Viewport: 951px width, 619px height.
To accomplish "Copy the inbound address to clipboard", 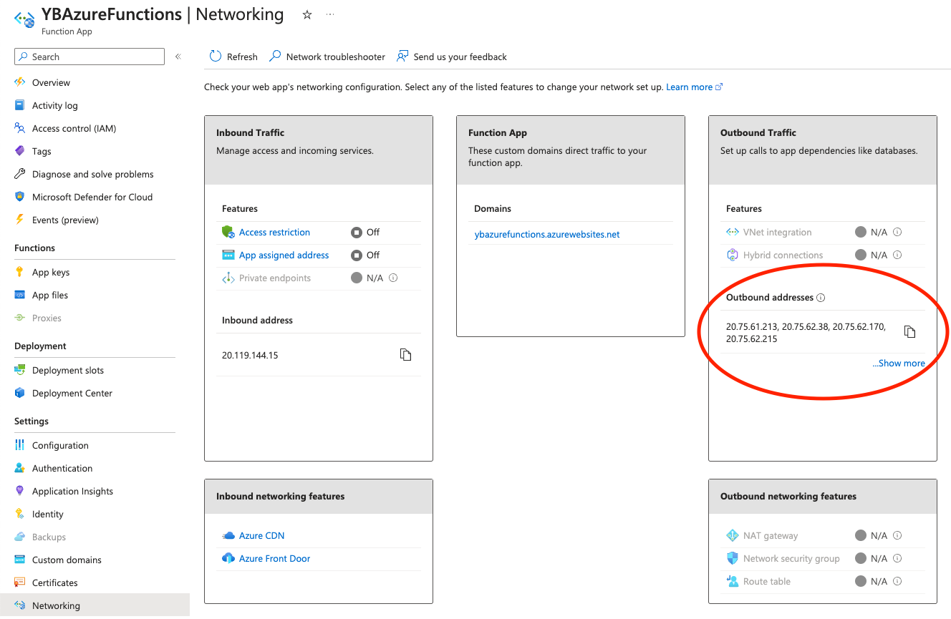I will pyautogui.click(x=406, y=354).
